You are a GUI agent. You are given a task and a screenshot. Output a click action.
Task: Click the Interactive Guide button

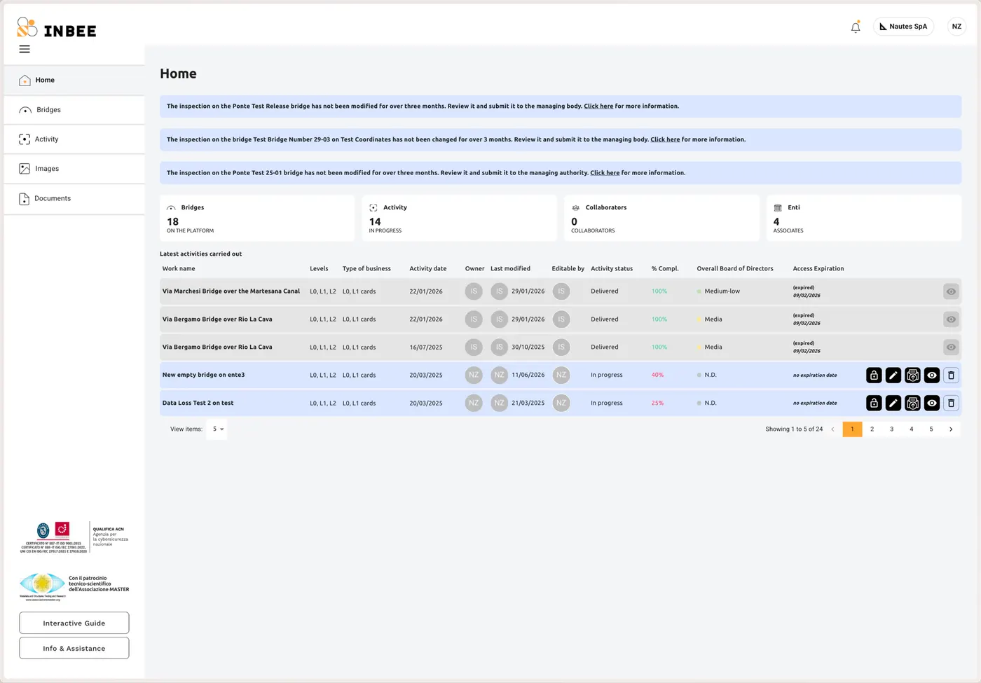click(74, 623)
